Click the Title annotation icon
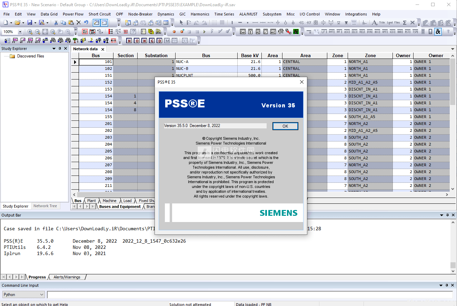 382,23
